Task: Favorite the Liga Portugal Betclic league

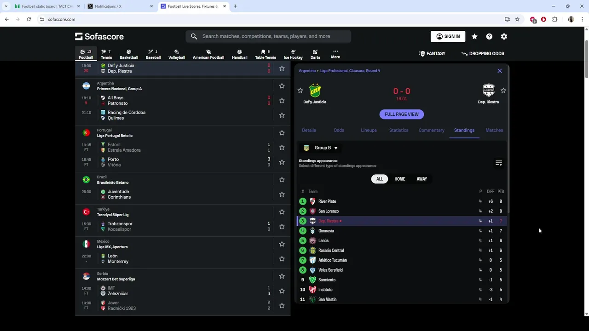Action: tap(282, 133)
